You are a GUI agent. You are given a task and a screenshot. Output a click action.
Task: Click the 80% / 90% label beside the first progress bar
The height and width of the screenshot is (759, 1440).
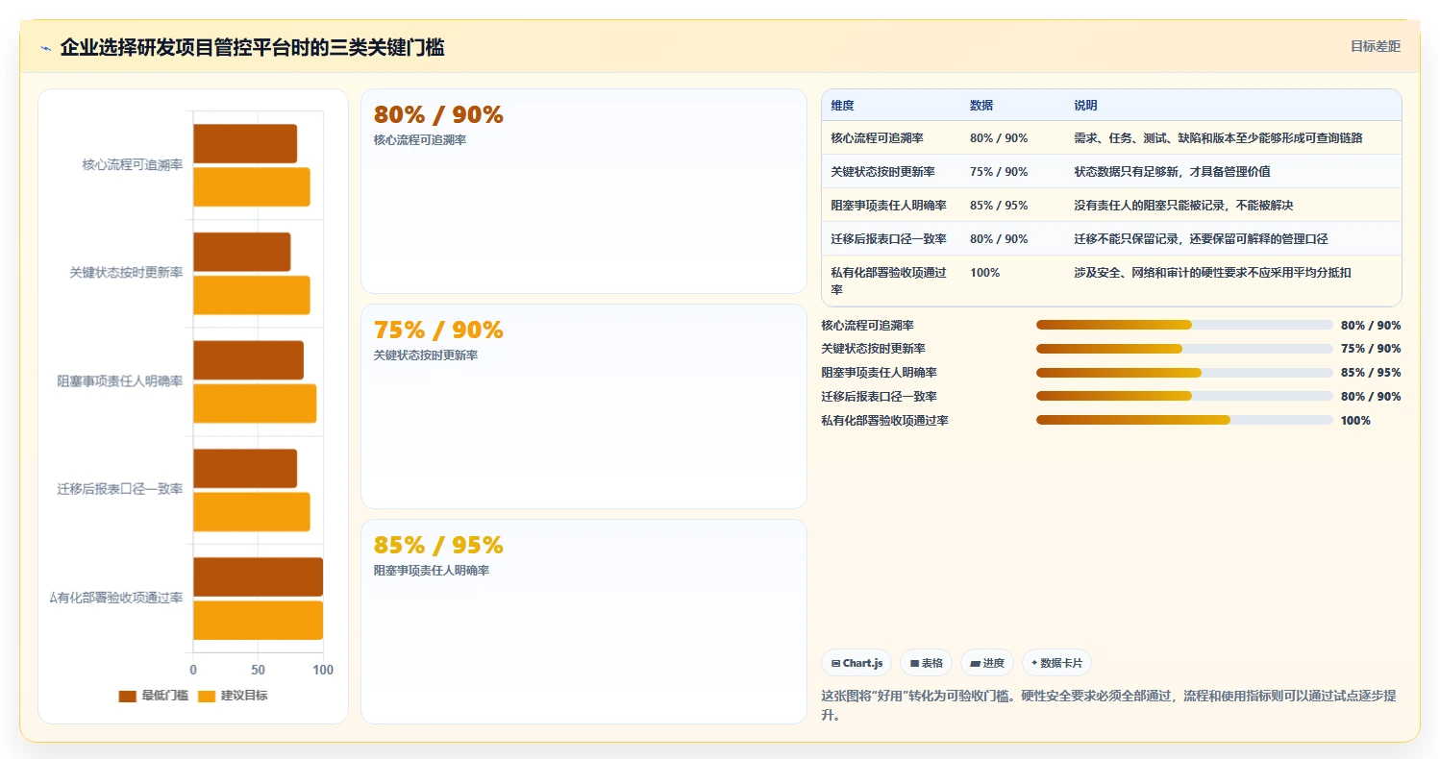[x=1371, y=325]
